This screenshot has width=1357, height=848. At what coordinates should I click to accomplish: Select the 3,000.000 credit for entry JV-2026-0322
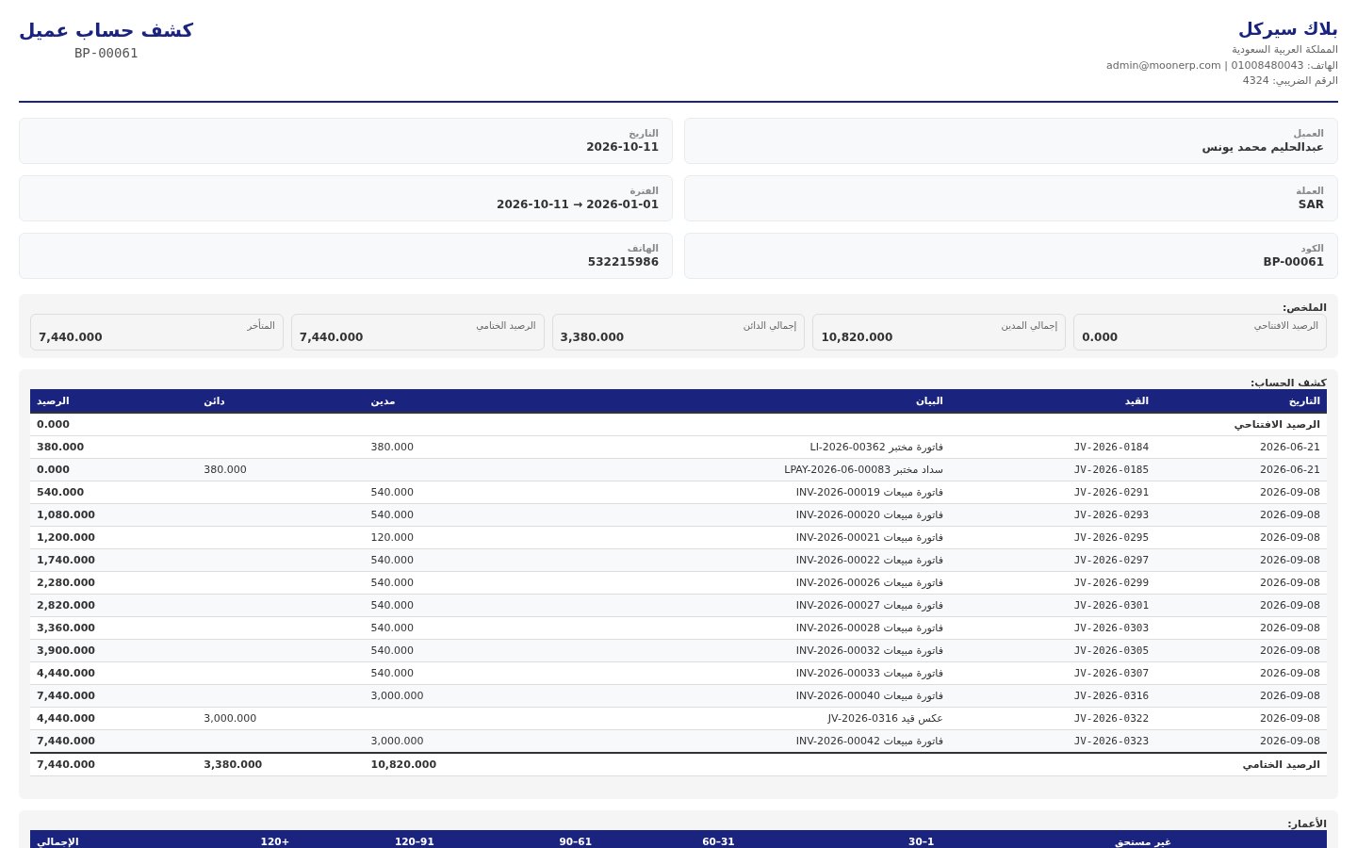[230, 719]
